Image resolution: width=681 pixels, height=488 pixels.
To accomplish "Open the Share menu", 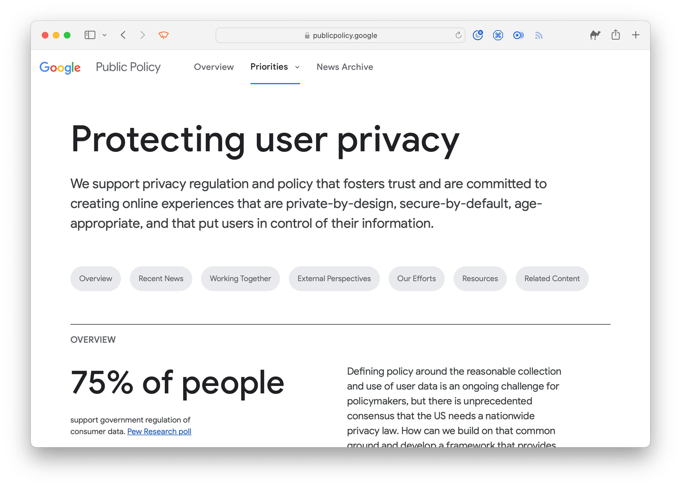I will (616, 35).
